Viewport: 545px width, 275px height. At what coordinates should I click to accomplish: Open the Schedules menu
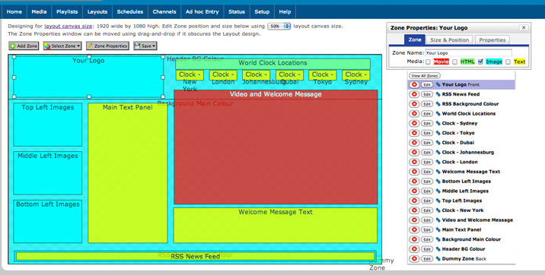tap(130, 12)
